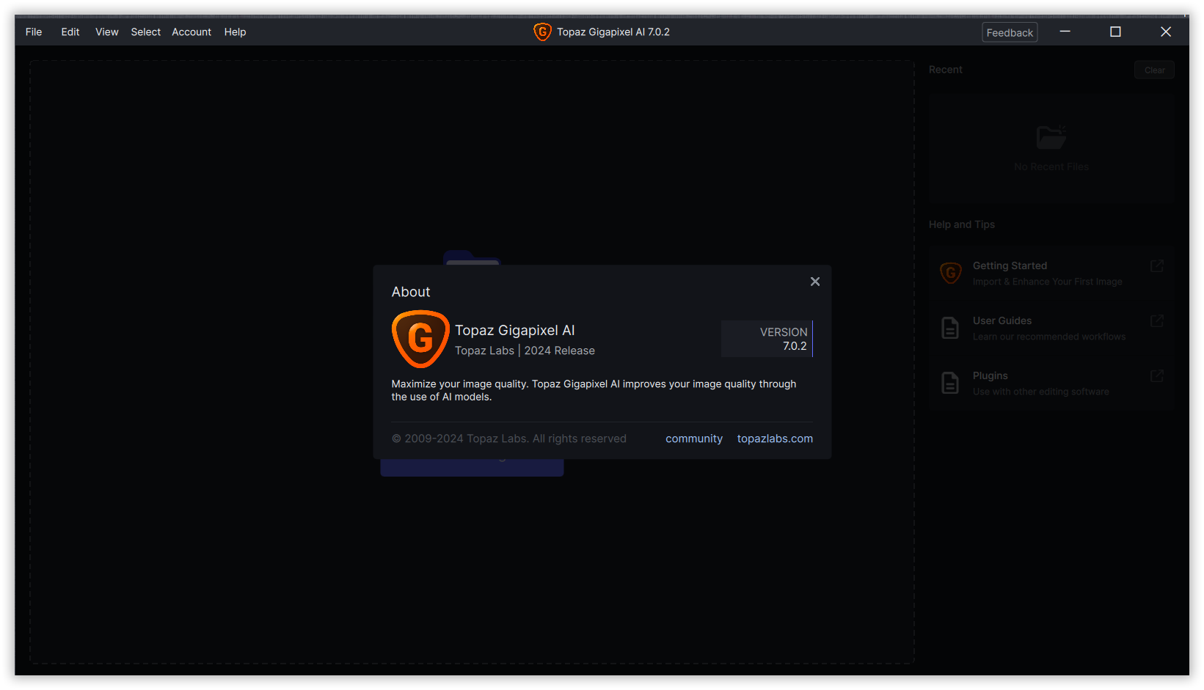Clear the Recent files list
1204x690 pixels.
point(1154,70)
